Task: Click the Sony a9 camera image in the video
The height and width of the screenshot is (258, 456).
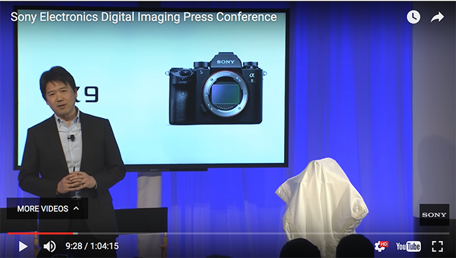Action: click(216, 89)
